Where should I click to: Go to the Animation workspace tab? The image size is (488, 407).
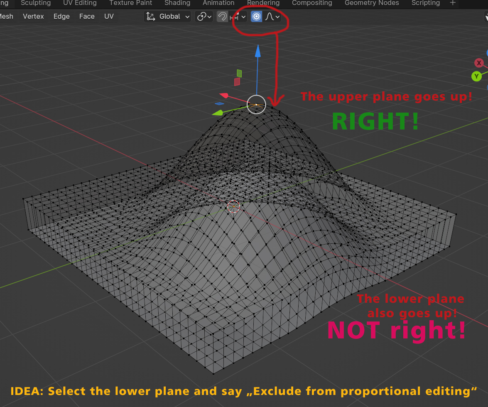pyautogui.click(x=218, y=3)
